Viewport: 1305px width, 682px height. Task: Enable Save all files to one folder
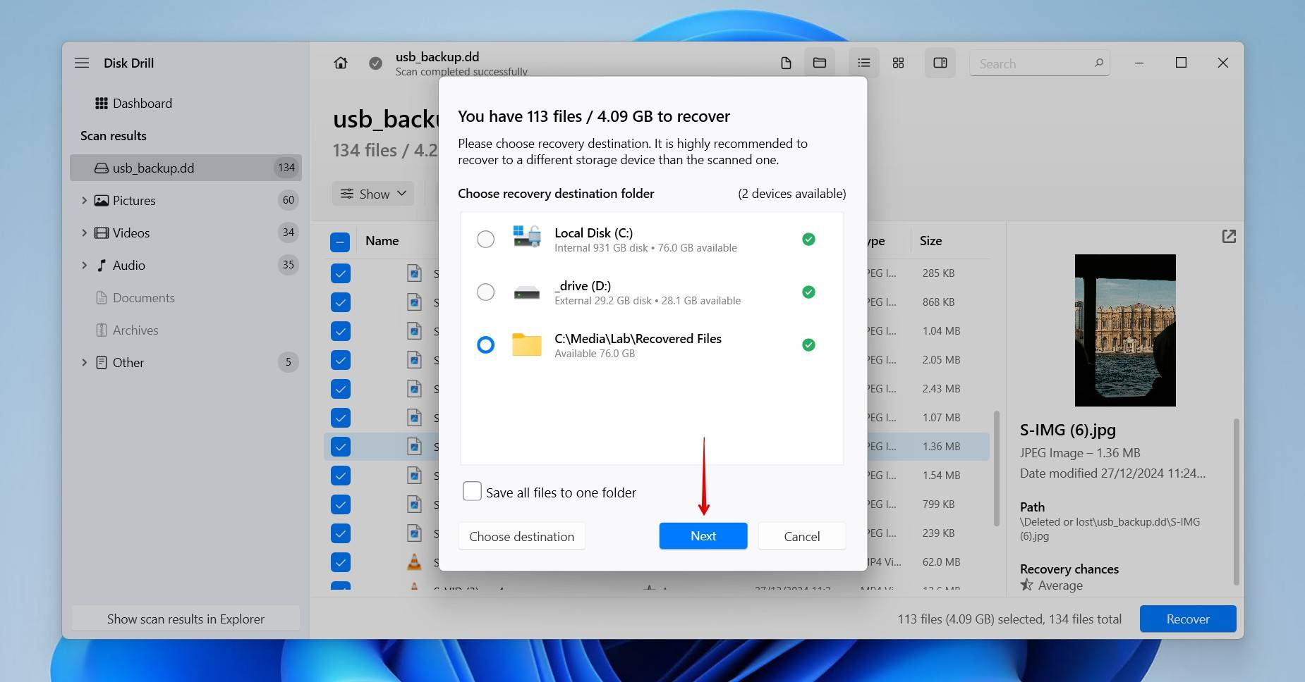[471, 490]
